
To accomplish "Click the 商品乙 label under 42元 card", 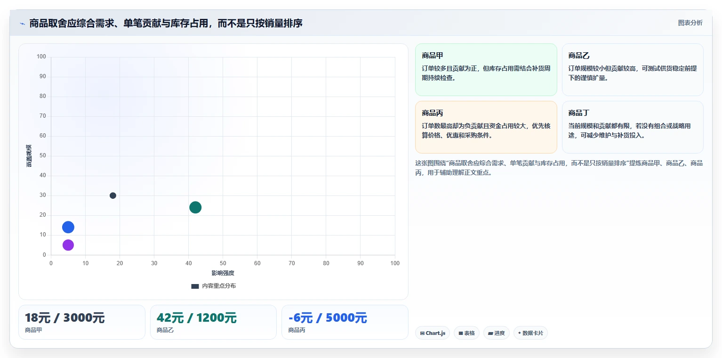I will tap(165, 330).
